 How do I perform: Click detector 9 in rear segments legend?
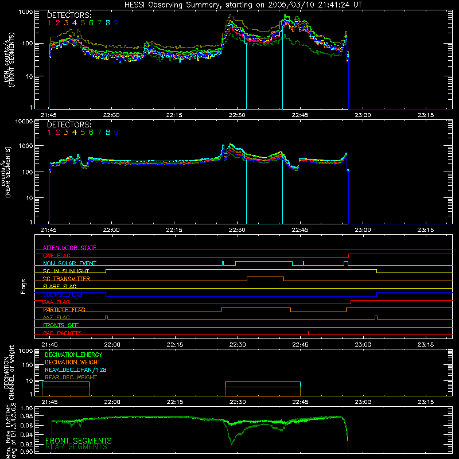click(x=116, y=133)
